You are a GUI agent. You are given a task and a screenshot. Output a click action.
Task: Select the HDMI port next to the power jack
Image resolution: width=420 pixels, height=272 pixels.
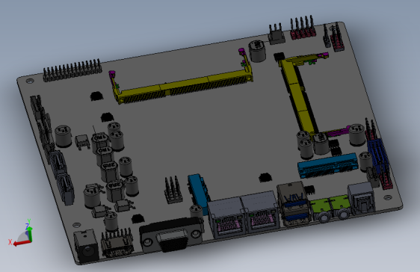click(117, 244)
